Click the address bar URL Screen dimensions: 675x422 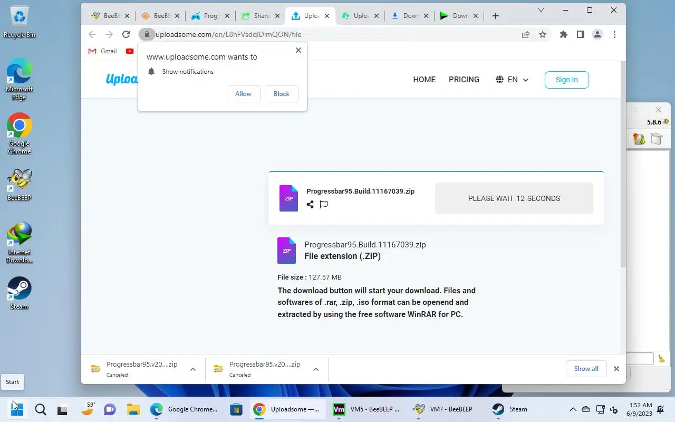tap(228, 34)
